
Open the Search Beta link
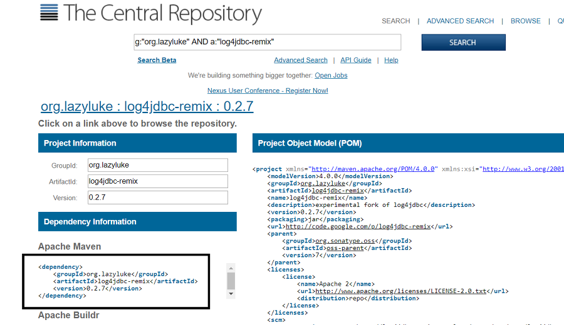pyautogui.click(x=157, y=60)
